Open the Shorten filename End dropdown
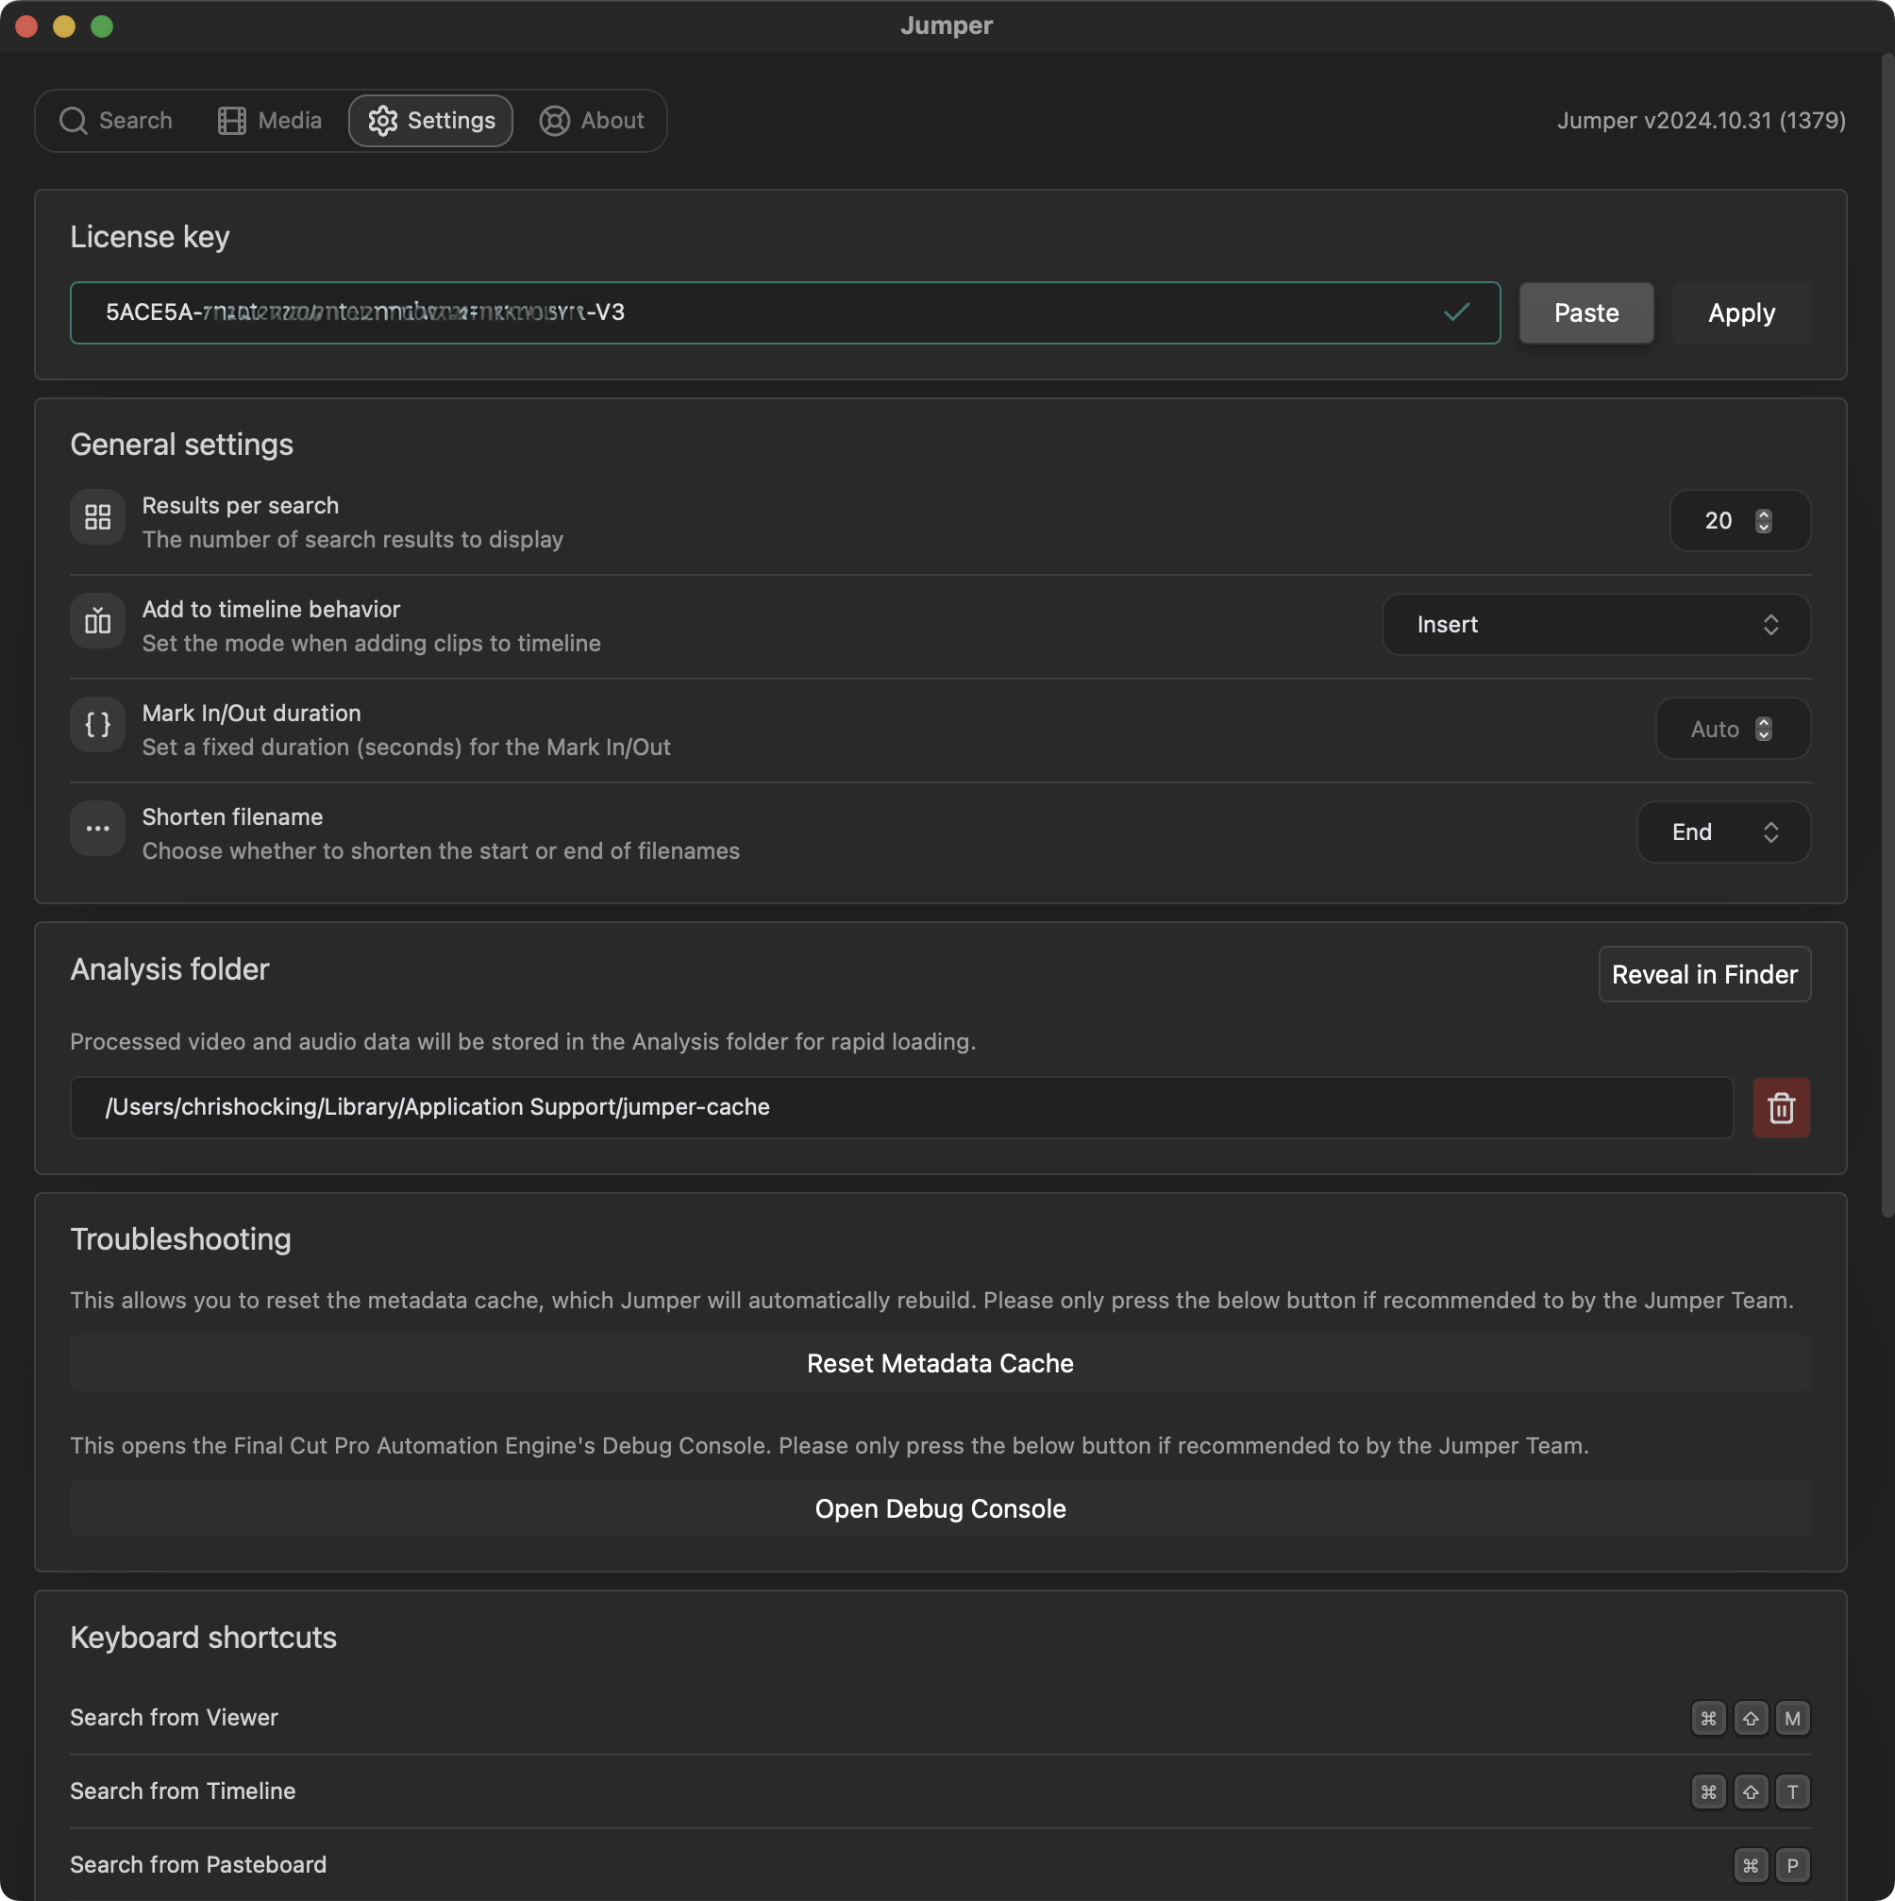 pos(1722,833)
